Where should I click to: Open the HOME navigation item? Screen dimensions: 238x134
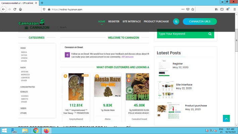102,21
